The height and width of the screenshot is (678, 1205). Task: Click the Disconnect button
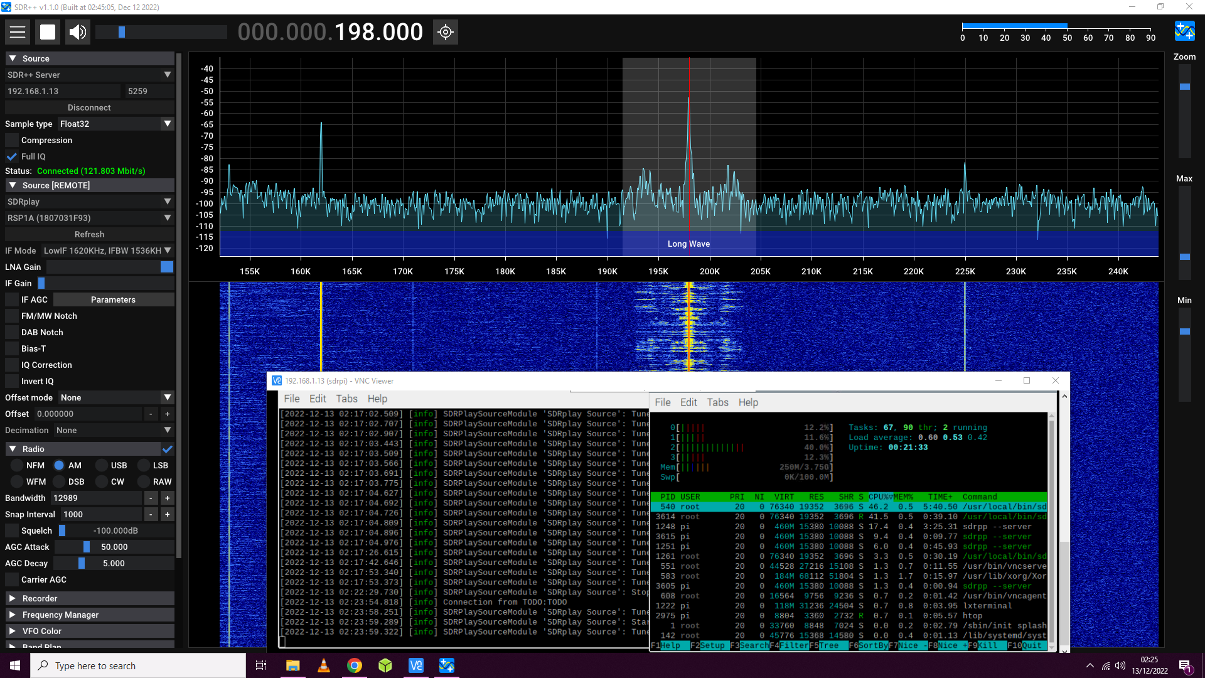[90, 107]
